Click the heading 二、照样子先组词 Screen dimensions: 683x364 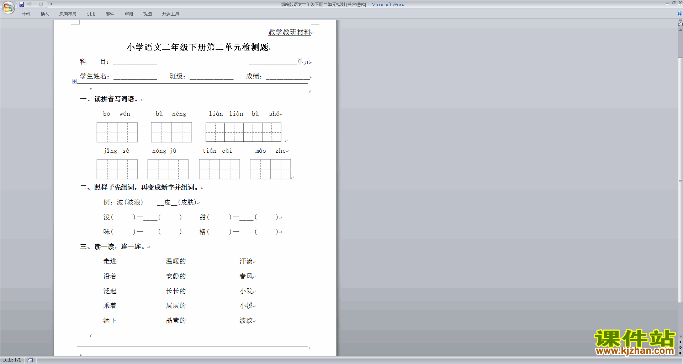(x=107, y=188)
